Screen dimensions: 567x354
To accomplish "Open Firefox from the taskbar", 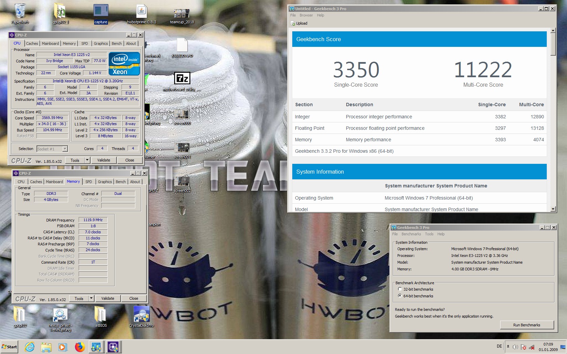I will coord(80,347).
